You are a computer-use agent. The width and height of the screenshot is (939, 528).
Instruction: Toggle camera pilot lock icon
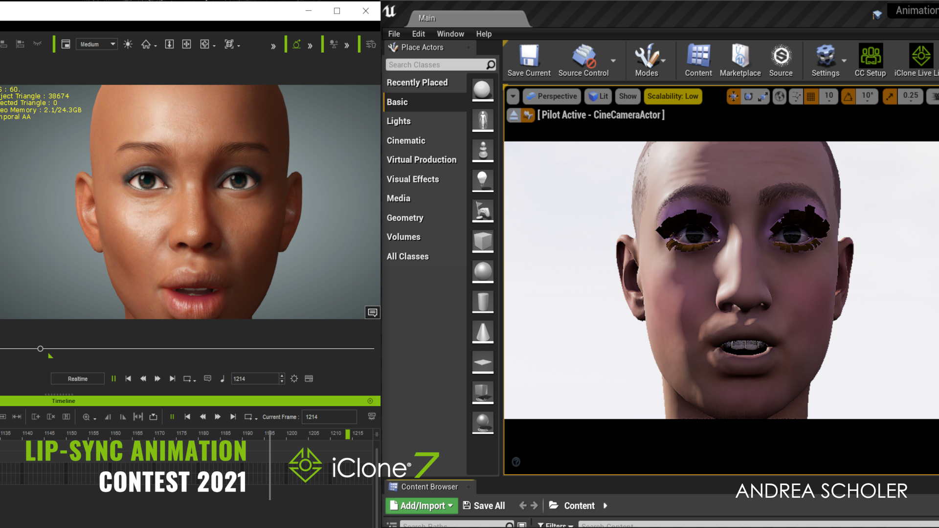coord(528,115)
